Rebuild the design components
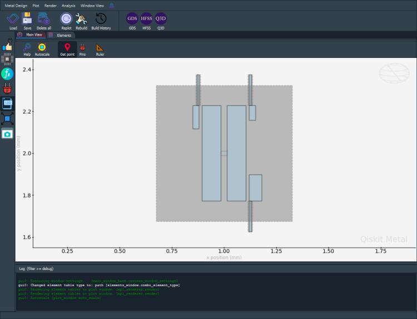417x319 pixels. pos(81,21)
